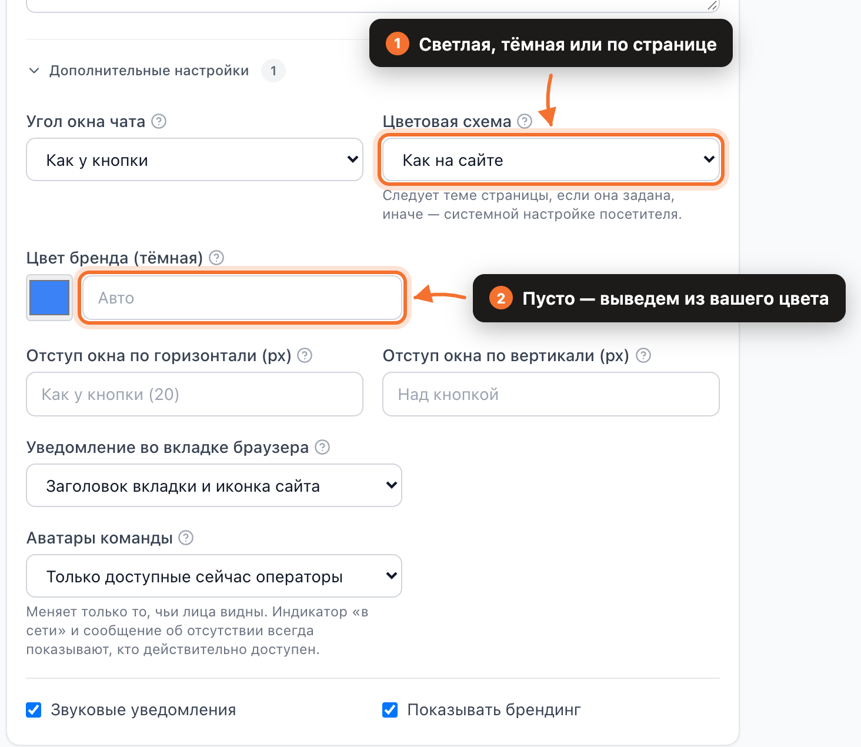Click label 'Цвет бренда (тёмная)'
The height and width of the screenshot is (747, 861).
pos(115,258)
